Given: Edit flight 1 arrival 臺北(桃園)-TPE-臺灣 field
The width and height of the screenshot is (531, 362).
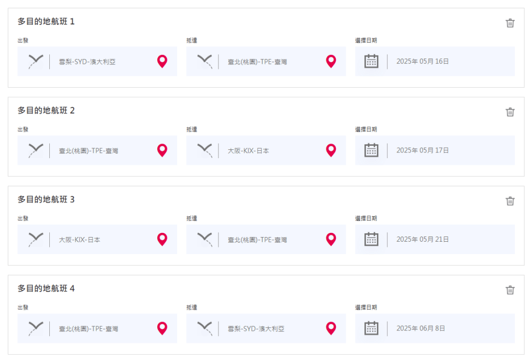Looking at the screenshot, I should coord(257,62).
